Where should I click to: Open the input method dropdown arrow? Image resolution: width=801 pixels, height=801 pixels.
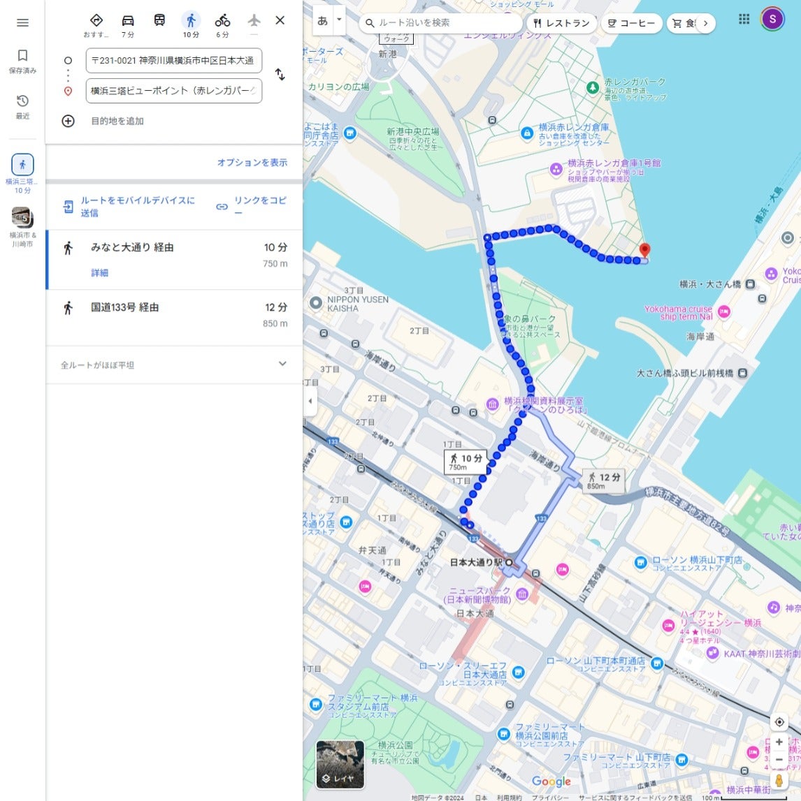point(339,20)
